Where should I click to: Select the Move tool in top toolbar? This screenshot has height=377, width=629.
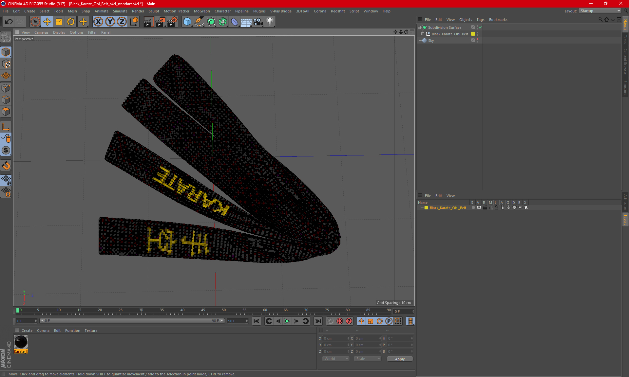(47, 22)
